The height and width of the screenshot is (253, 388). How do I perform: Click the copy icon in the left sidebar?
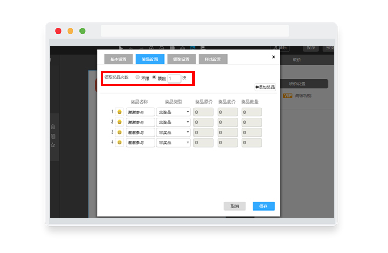[x=53, y=136]
